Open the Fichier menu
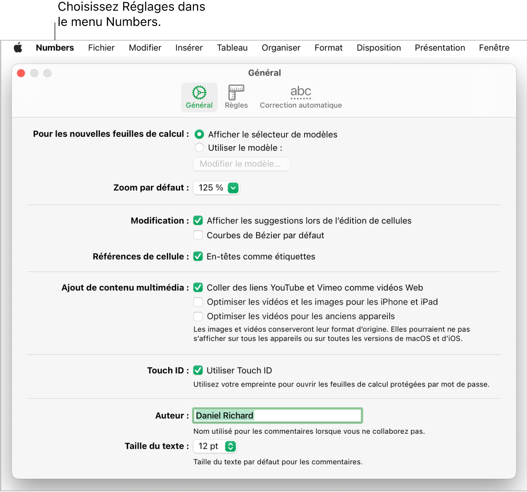527x492 pixels. (x=101, y=48)
